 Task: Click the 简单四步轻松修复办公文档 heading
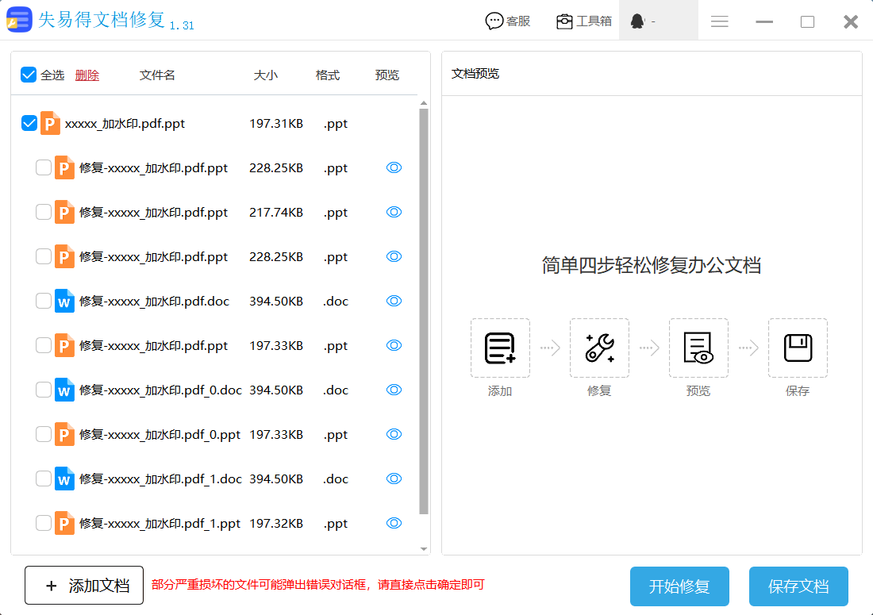coord(652,265)
